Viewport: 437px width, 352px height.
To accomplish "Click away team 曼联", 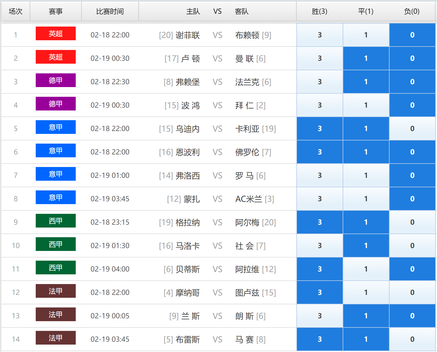I will [x=244, y=59].
